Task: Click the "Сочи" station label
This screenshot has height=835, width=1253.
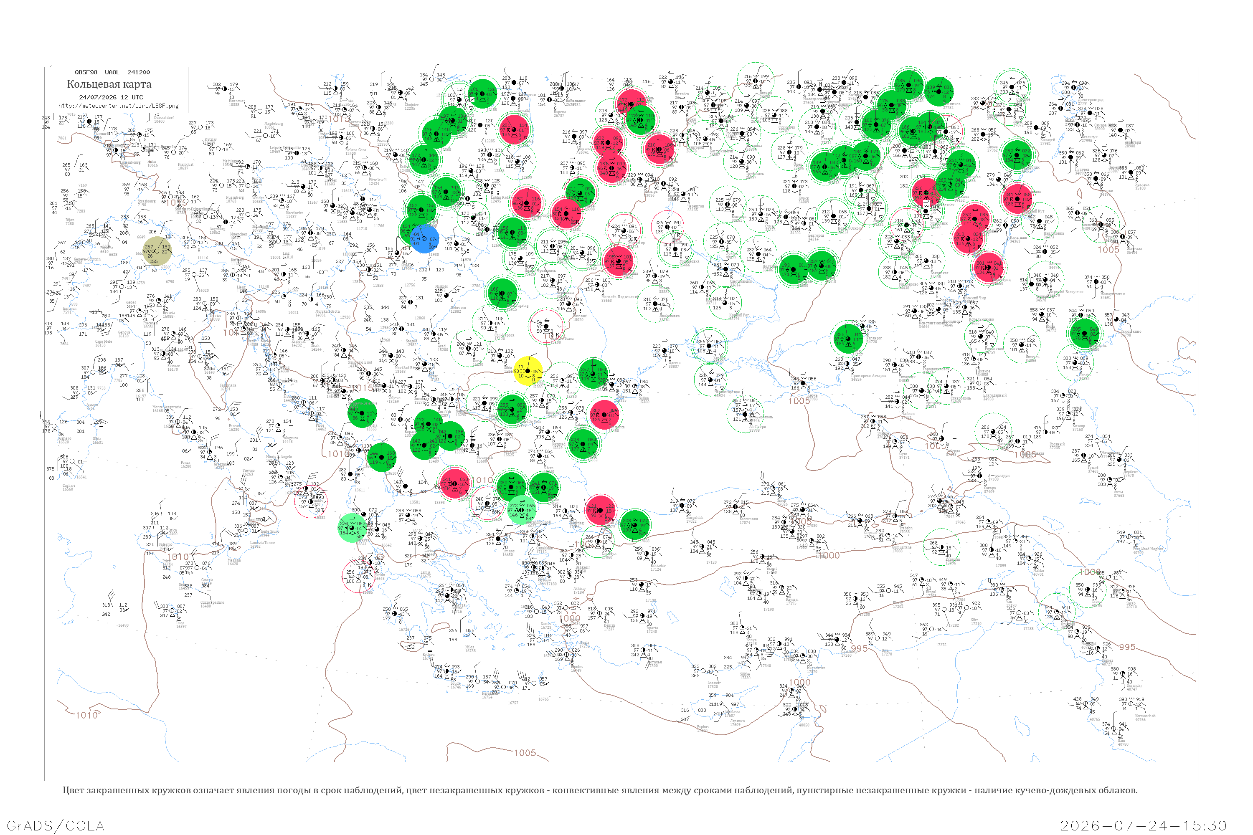Action: coord(904,454)
